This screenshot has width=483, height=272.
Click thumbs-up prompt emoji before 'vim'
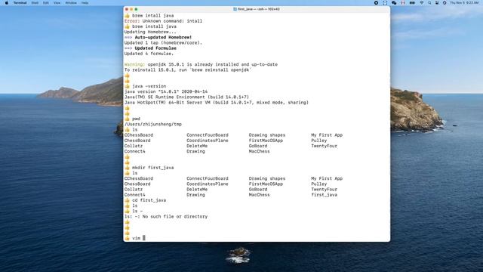click(128, 238)
